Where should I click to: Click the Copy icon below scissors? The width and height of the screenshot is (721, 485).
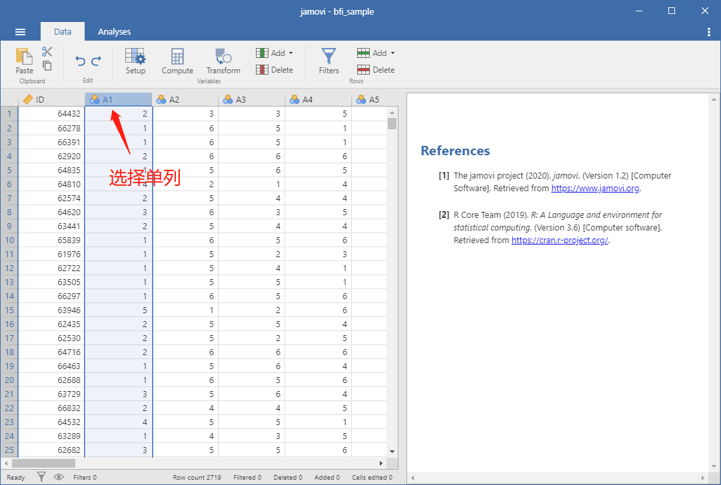pos(47,66)
